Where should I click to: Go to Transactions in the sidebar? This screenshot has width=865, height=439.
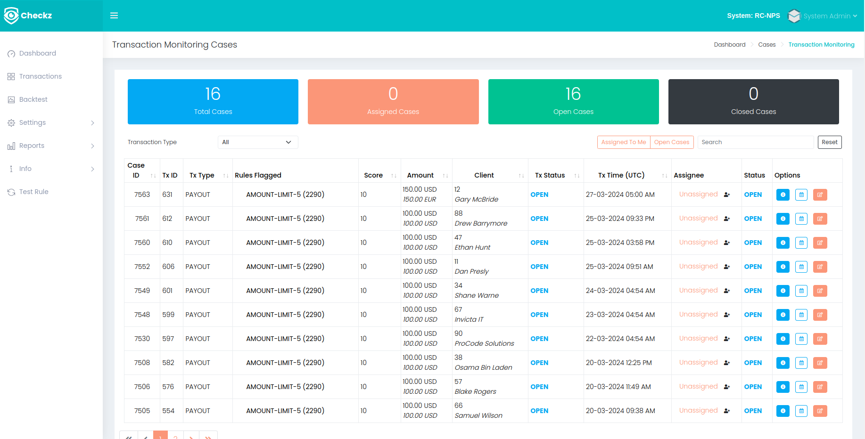tap(41, 76)
